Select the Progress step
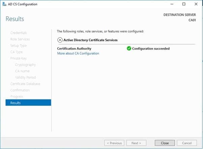The width and height of the screenshot is (203, 149). tap(17, 96)
